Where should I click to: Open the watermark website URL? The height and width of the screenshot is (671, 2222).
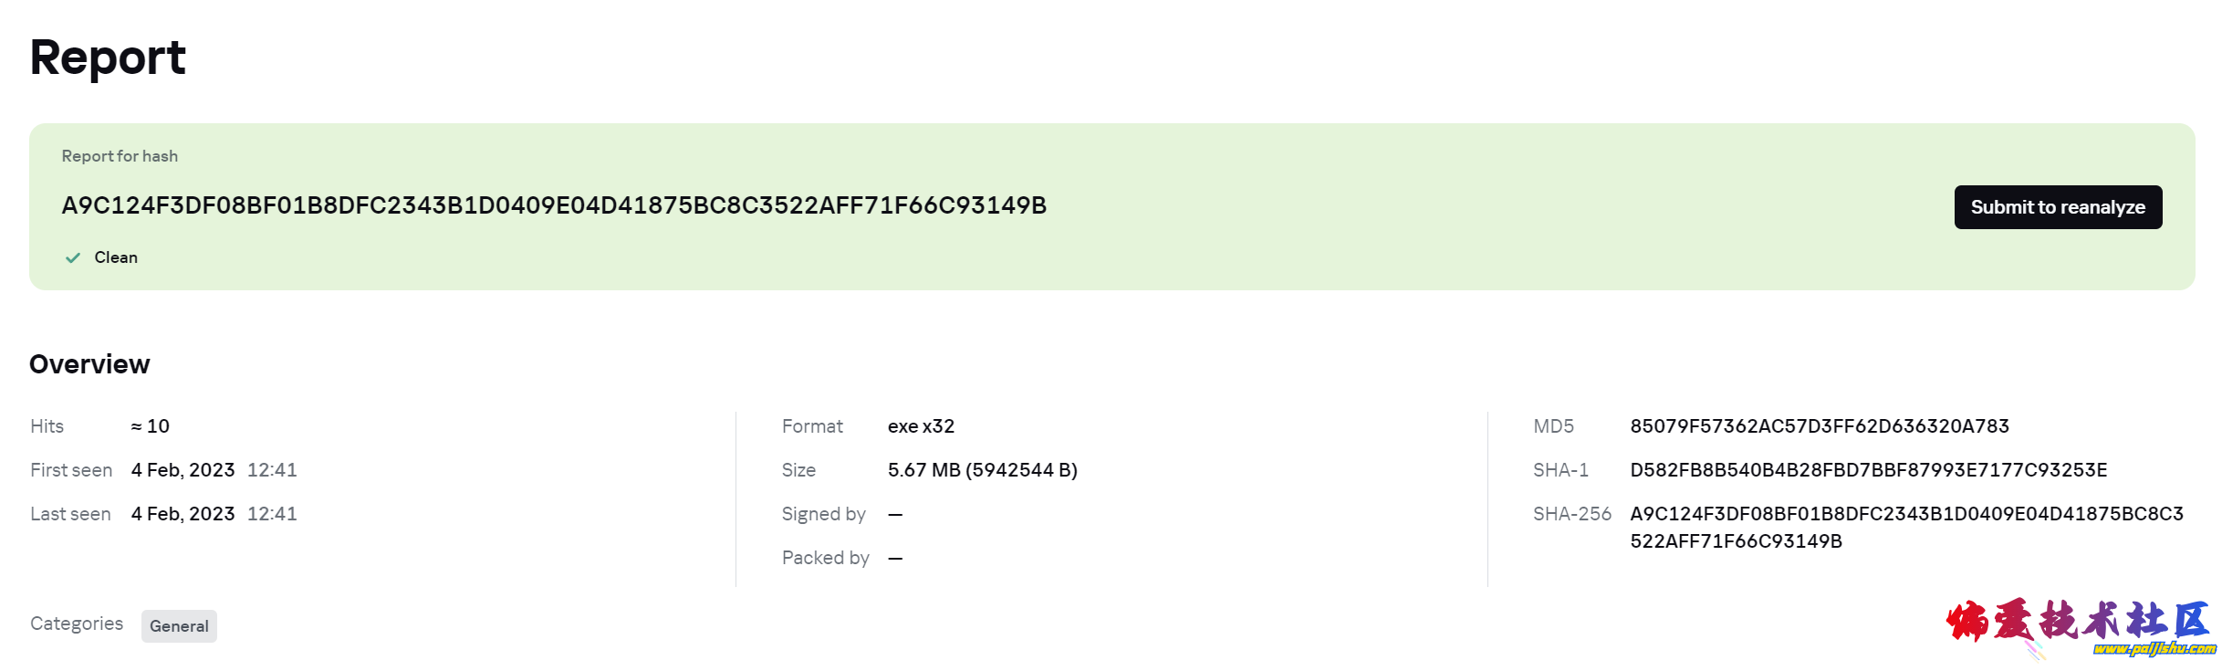click(x=2154, y=649)
